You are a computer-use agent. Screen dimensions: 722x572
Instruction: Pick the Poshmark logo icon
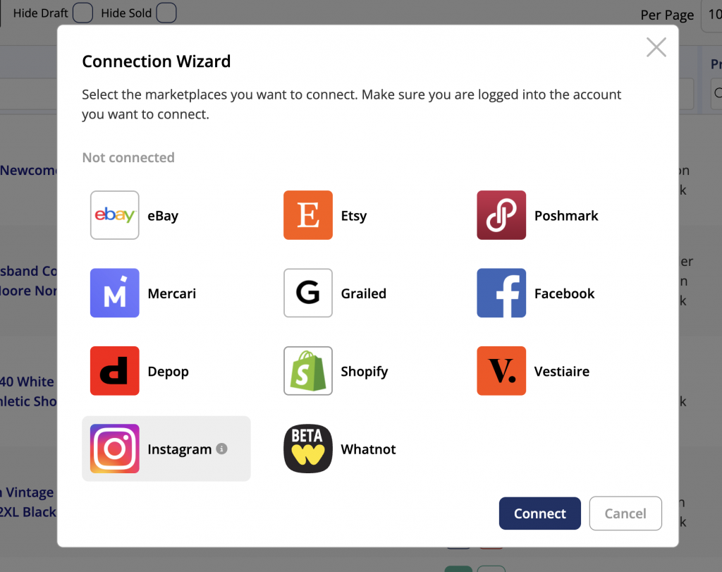tap(501, 215)
